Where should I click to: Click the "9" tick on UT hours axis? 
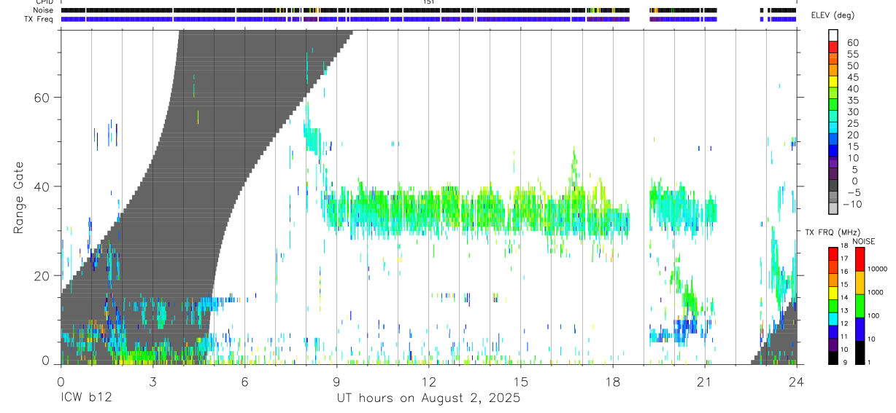click(x=336, y=381)
